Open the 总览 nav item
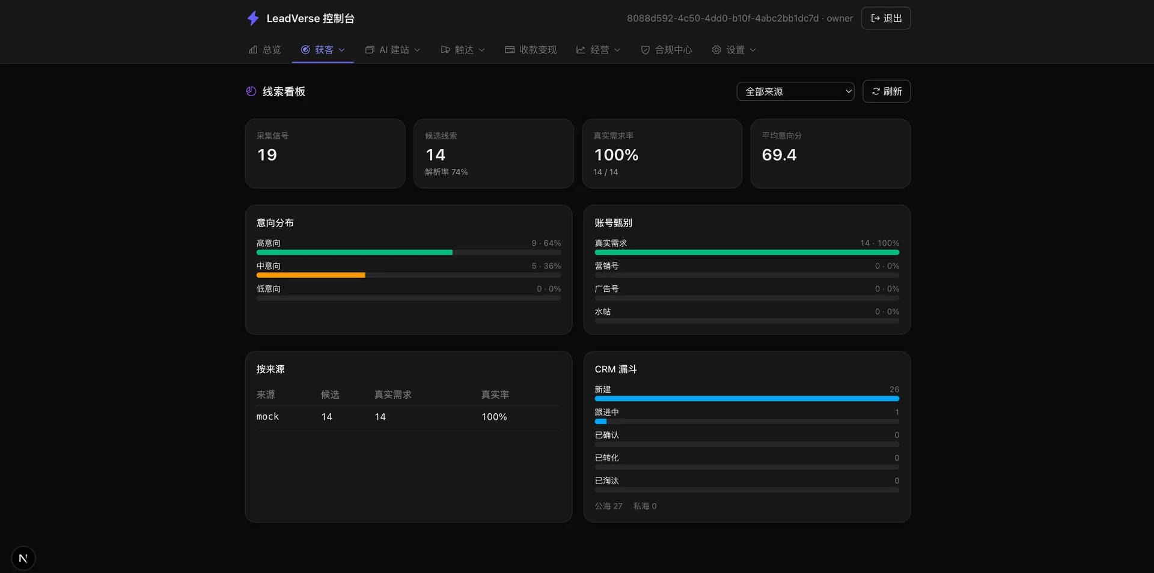 pos(265,50)
